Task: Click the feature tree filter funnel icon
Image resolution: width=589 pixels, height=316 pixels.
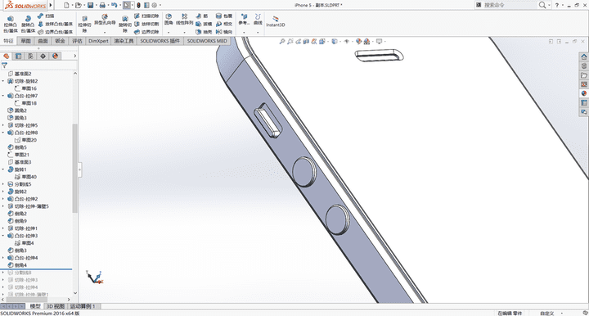Action: coord(5,65)
